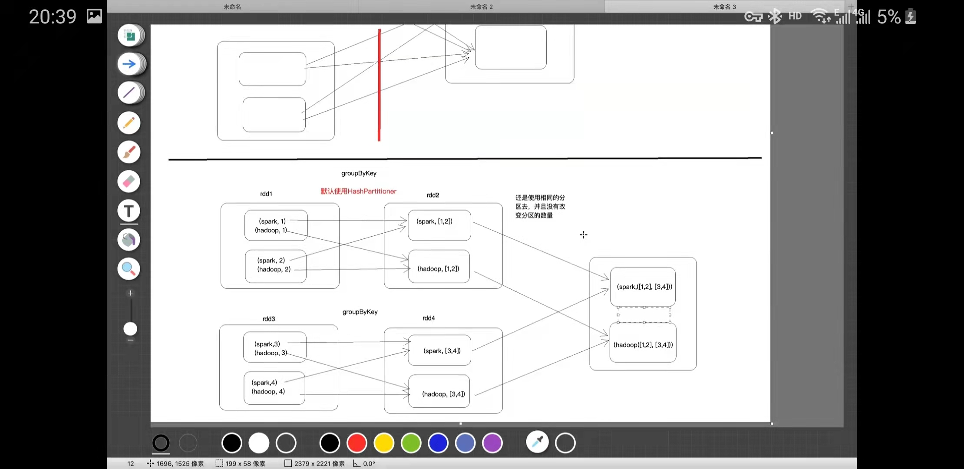The width and height of the screenshot is (964, 469).
Task: Toggle the dark fill mode circle
Action: (x=188, y=443)
